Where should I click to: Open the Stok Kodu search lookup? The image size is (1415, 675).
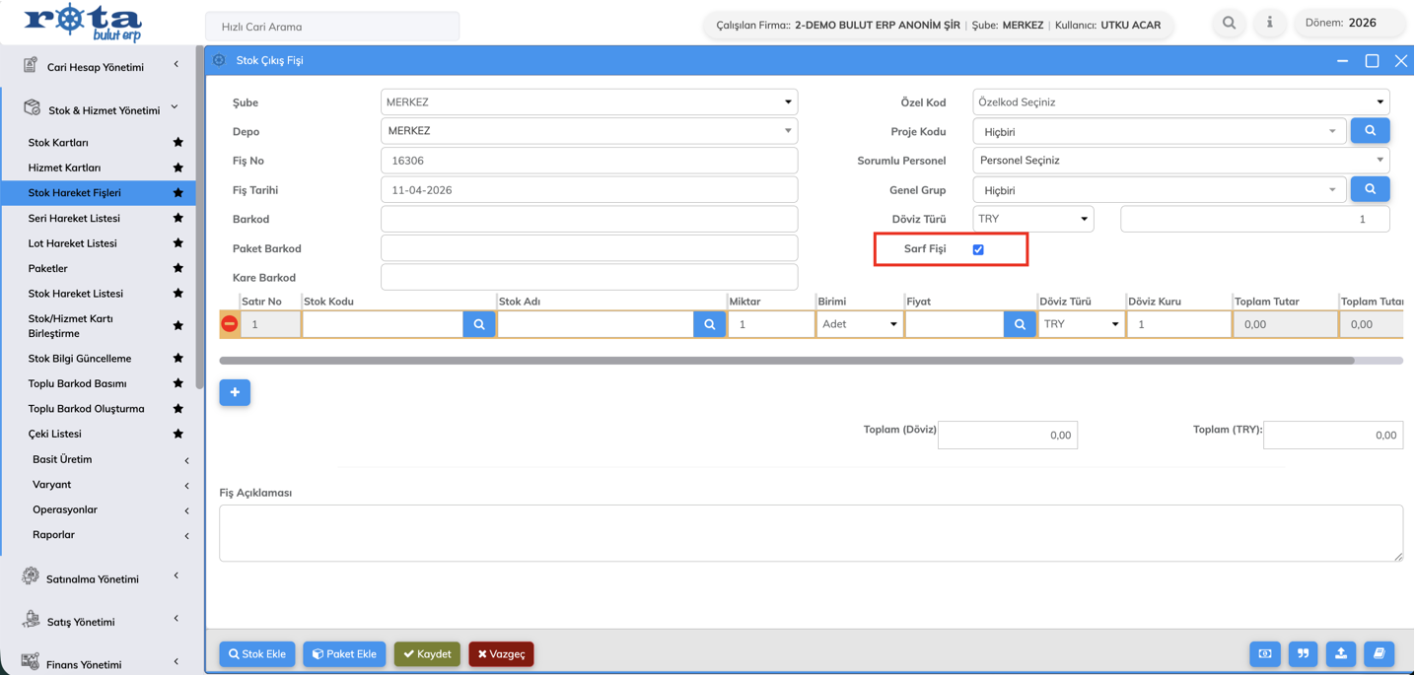(x=478, y=324)
